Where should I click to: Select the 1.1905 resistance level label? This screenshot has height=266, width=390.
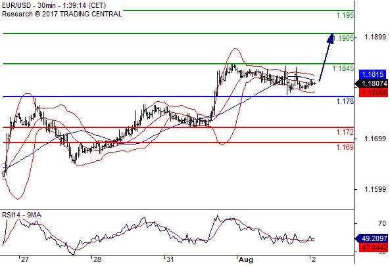(343, 38)
